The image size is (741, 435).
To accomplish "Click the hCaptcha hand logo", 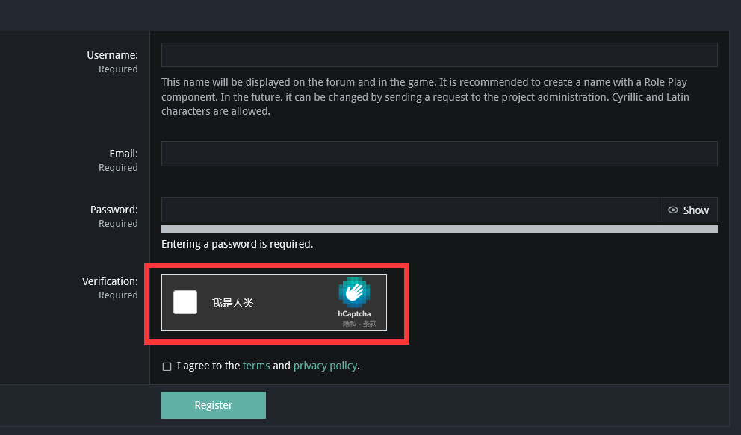I will 354,292.
